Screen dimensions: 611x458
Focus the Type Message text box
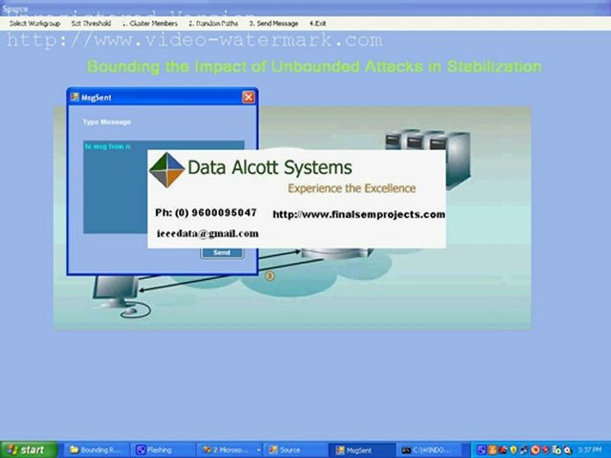[x=164, y=187]
